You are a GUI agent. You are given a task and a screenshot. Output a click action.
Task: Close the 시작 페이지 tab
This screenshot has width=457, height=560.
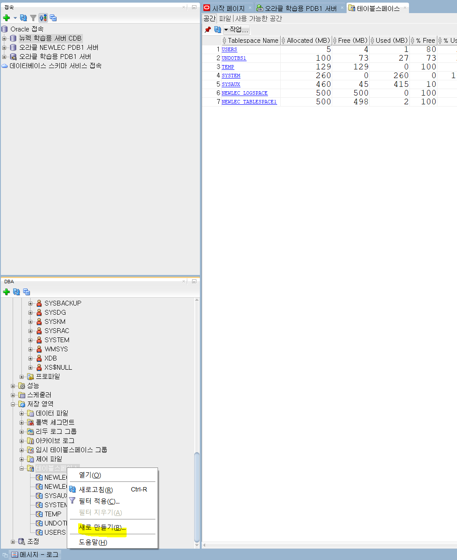coord(250,7)
